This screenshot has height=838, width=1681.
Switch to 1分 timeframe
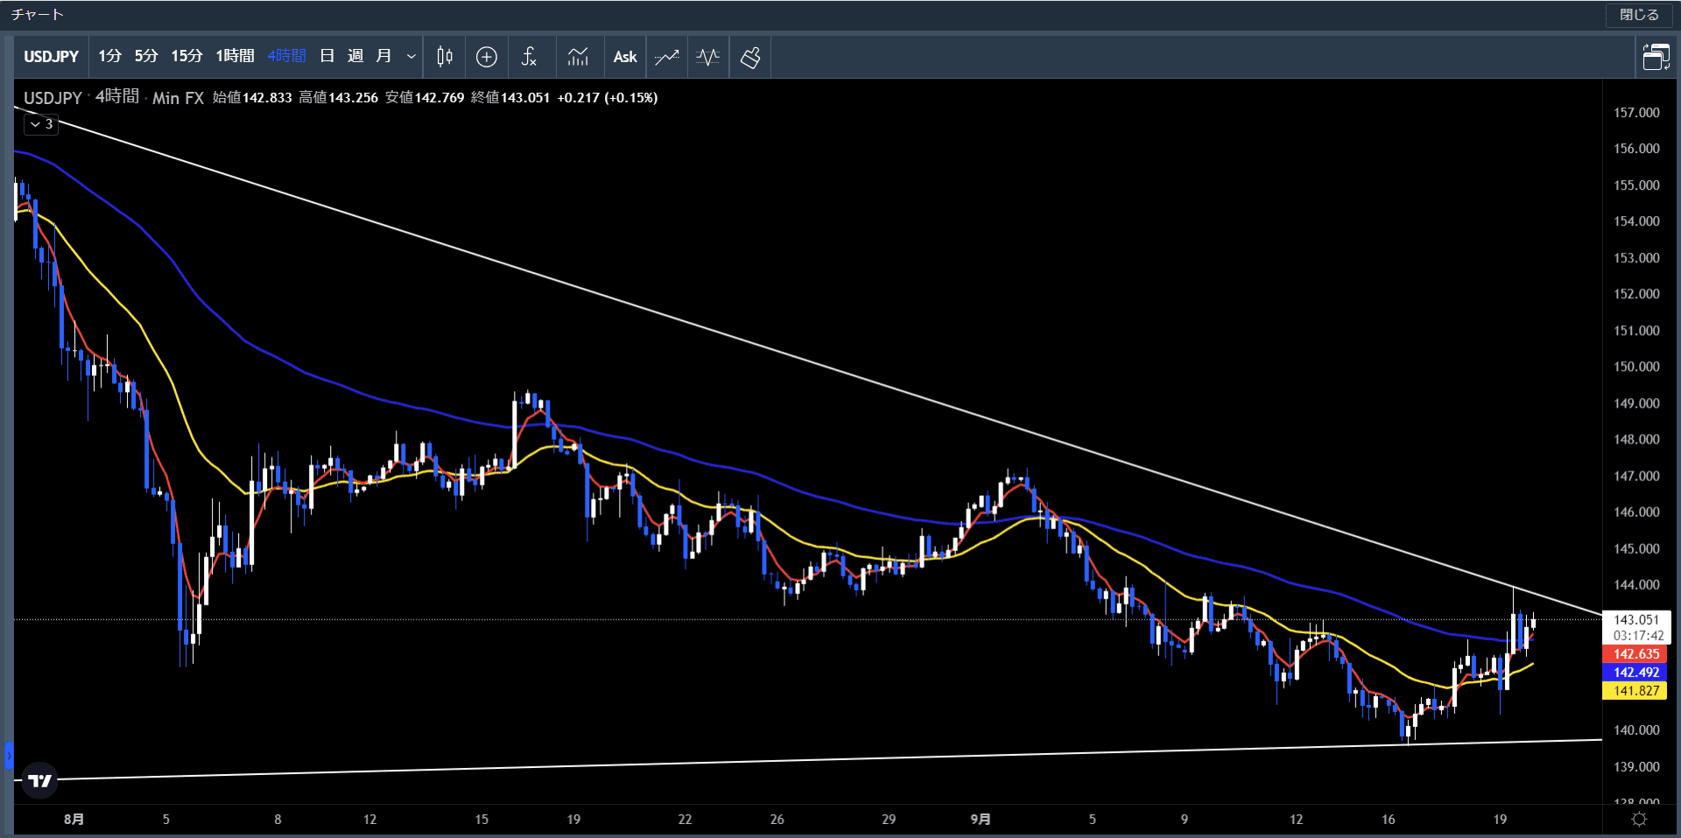[109, 57]
